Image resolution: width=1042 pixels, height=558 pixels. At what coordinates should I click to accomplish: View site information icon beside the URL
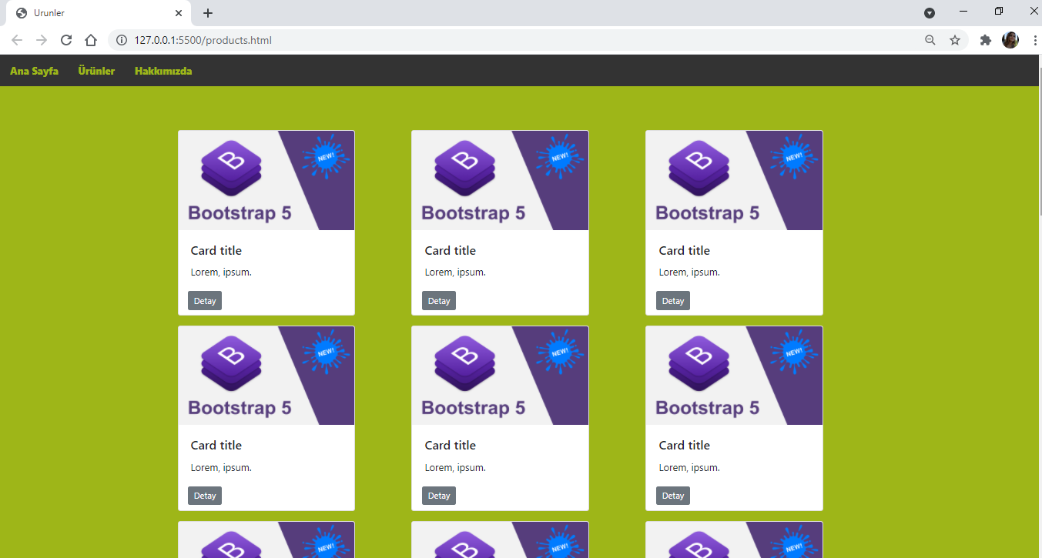(122, 40)
